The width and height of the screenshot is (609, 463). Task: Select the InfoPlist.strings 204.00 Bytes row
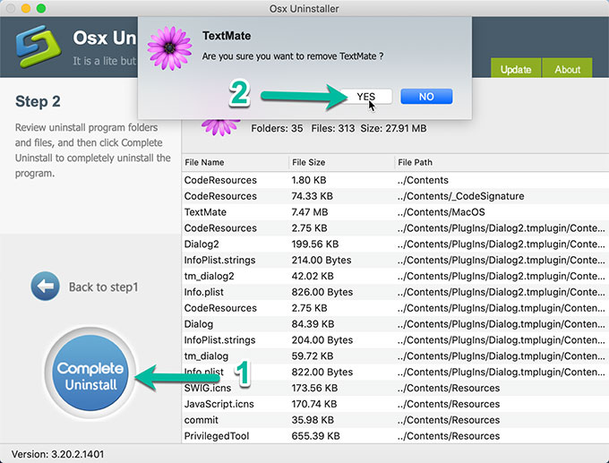(395, 340)
